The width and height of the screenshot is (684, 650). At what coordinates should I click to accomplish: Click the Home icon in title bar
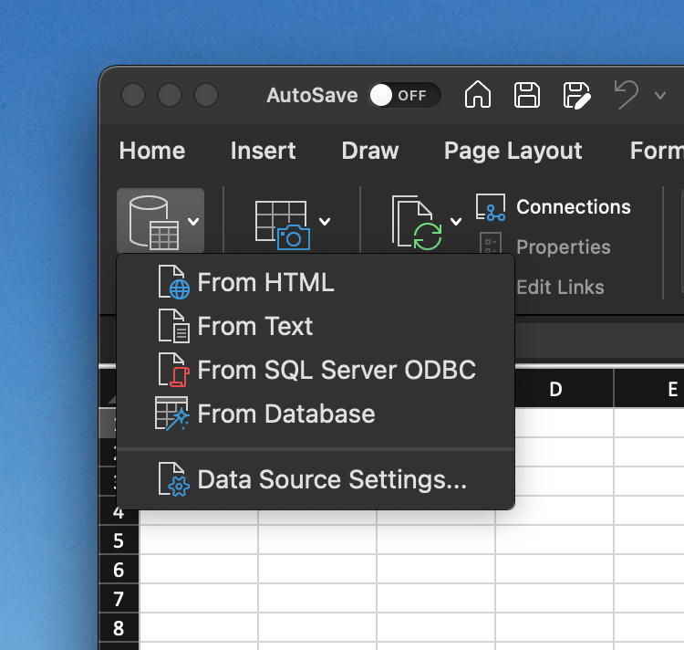tap(478, 94)
